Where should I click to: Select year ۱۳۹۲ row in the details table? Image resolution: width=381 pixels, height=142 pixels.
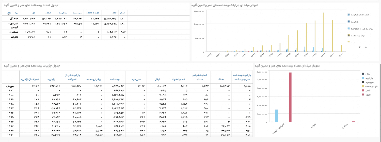coord(128,131)
